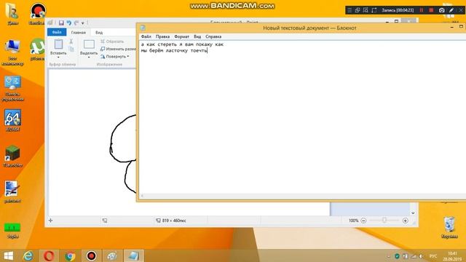
Task: Switch to Bandicam in the taskbar
Action: tap(91, 256)
